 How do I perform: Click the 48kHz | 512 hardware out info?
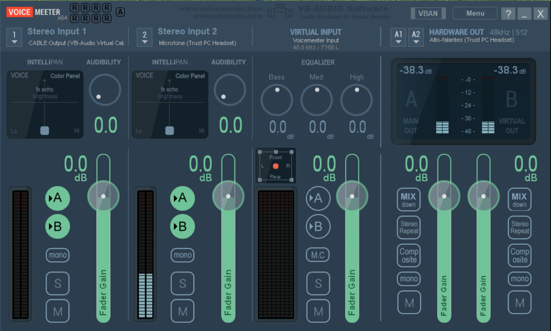click(x=508, y=32)
